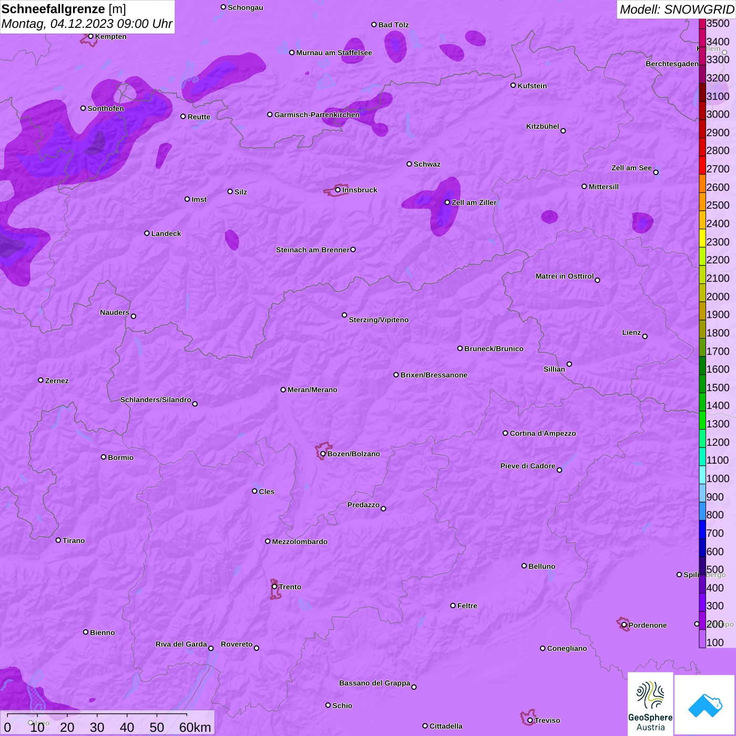Select the Garmisch-Partenkirchen label
The height and width of the screenshot is (736, 736).
317,115
